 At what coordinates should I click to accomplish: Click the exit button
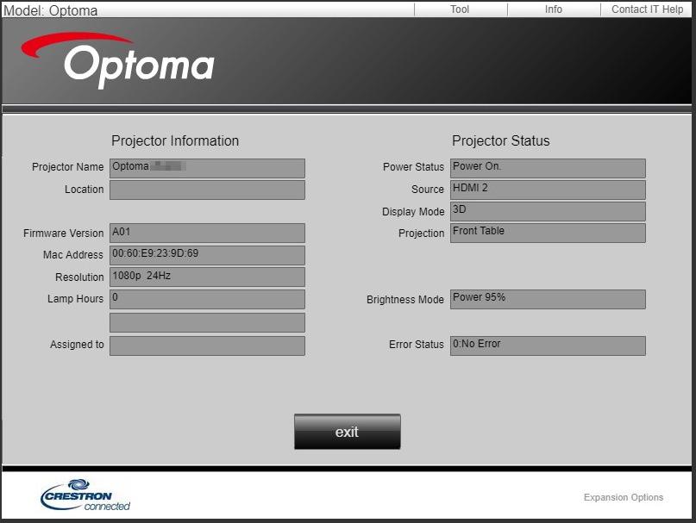pyautogui.click(x=347, y=432)
